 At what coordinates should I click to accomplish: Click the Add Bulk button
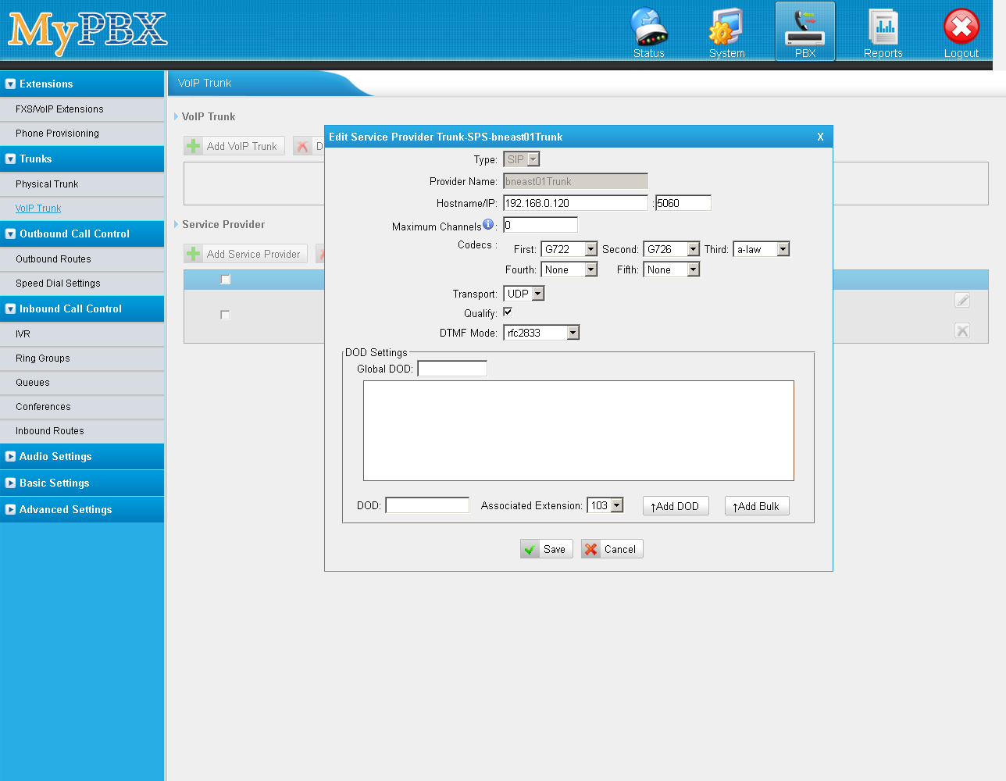[x=757, y=506]
